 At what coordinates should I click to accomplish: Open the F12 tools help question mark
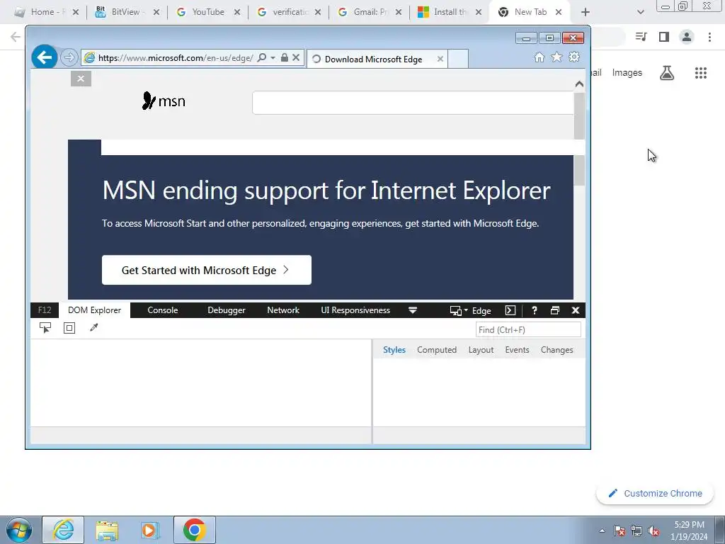535,310
